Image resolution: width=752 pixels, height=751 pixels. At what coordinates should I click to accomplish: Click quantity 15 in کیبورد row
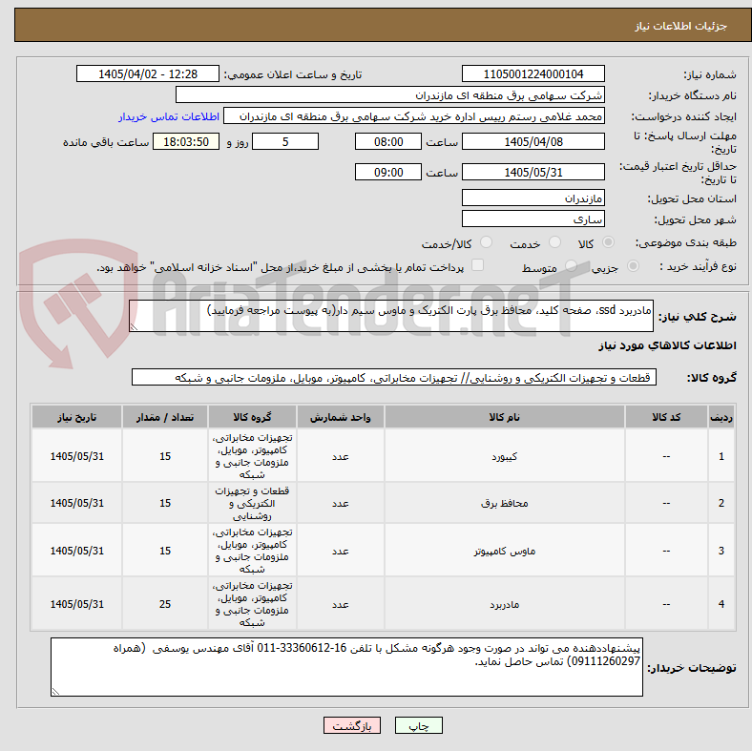(x=165, y=456)
